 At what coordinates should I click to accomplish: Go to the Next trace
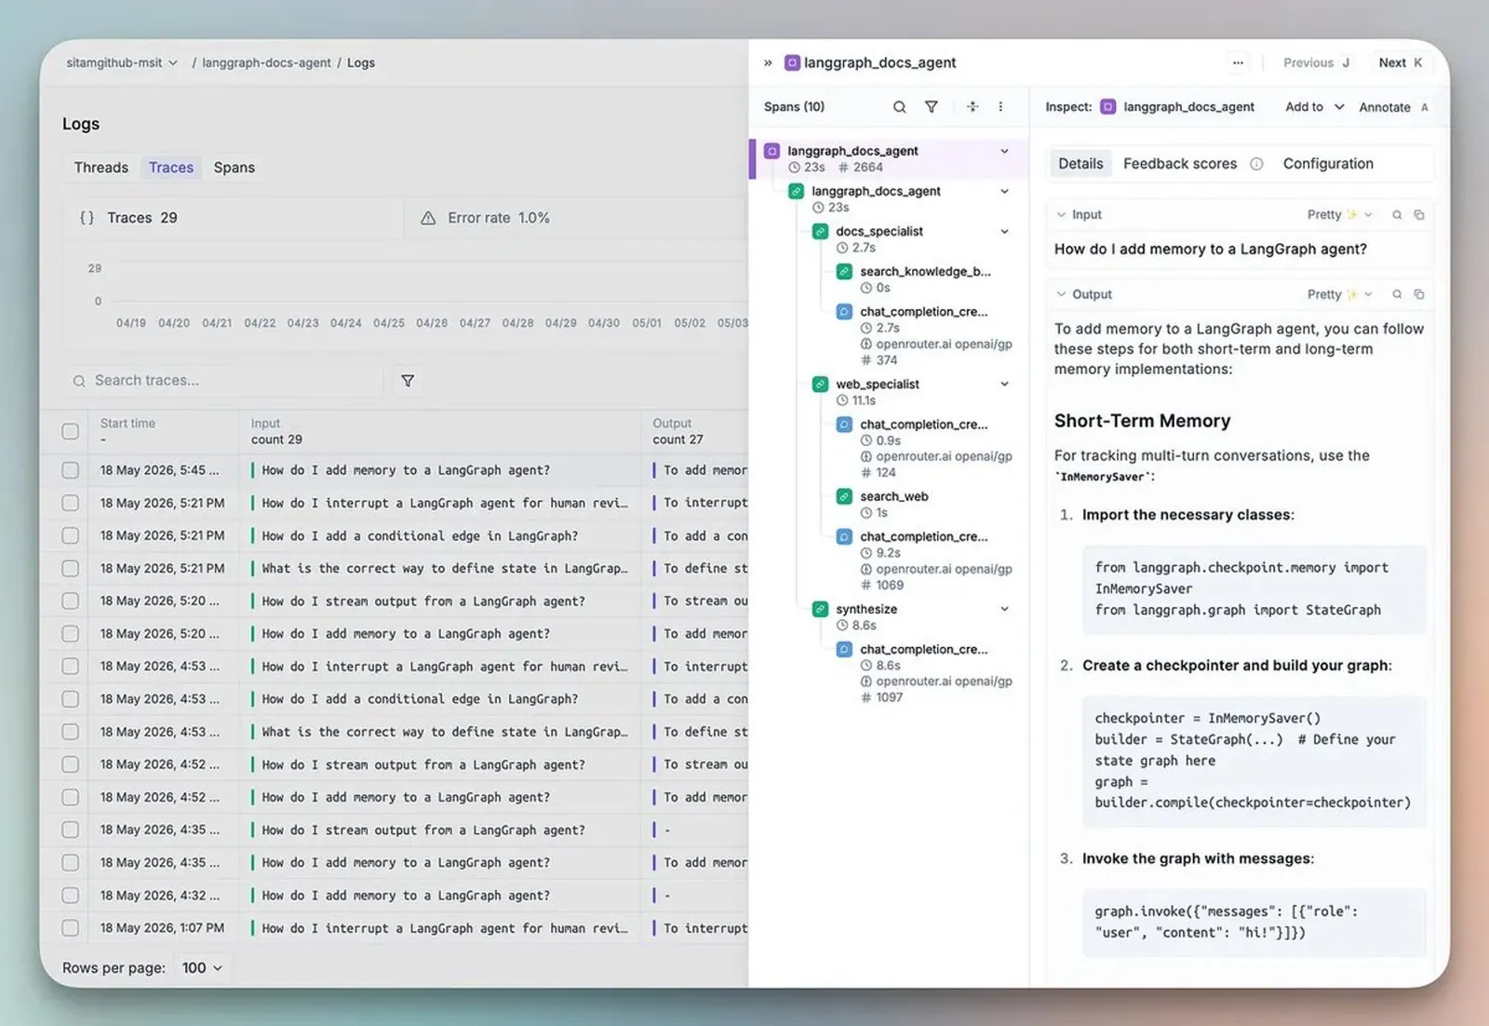(x=1401, y=63)
